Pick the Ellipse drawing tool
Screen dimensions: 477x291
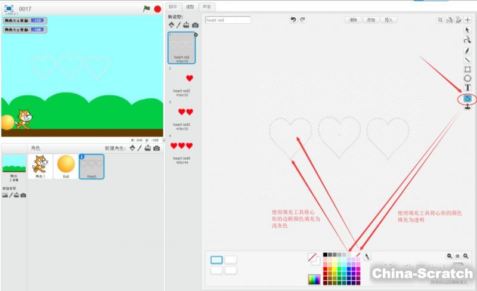(x=467, y=78)
